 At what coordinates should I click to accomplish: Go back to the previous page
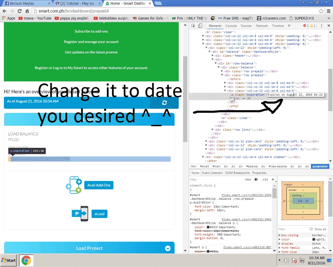pos(4,11)
